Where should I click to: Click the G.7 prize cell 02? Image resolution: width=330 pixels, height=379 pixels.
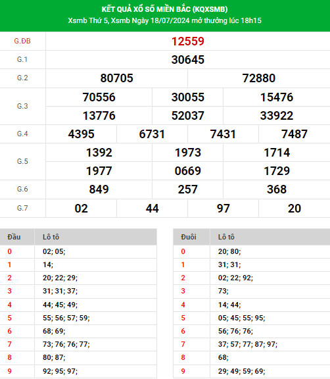pyautogui.click(x=81, y=209)
